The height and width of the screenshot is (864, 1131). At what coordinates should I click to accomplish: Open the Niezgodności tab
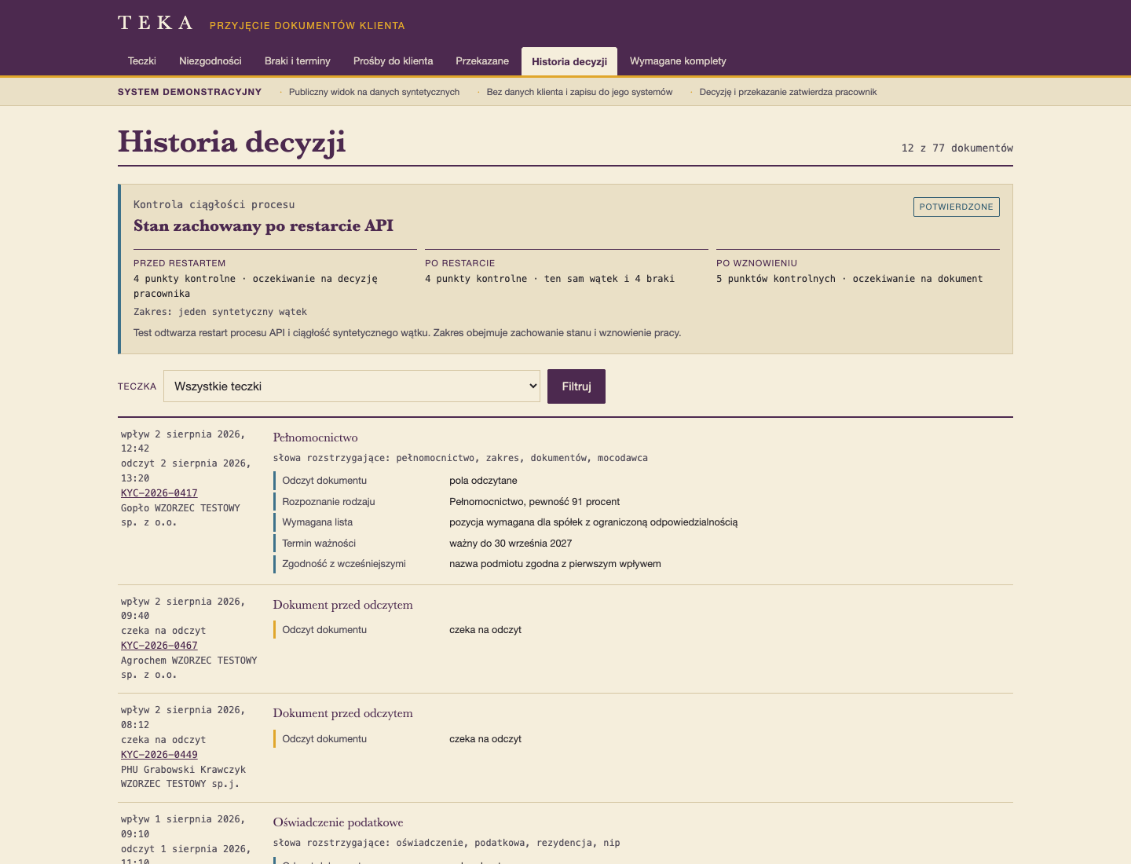pos(210,61)
